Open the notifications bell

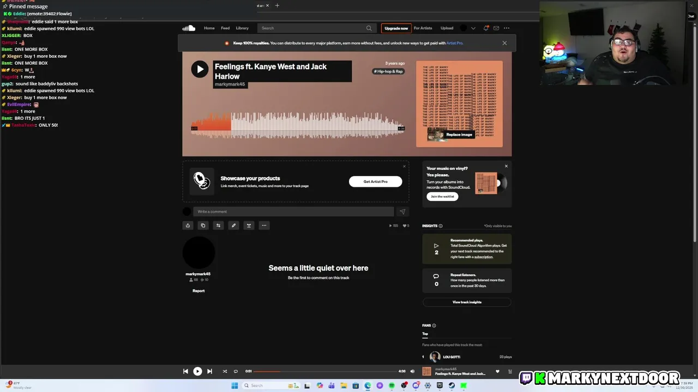click(x=486, y=28)
